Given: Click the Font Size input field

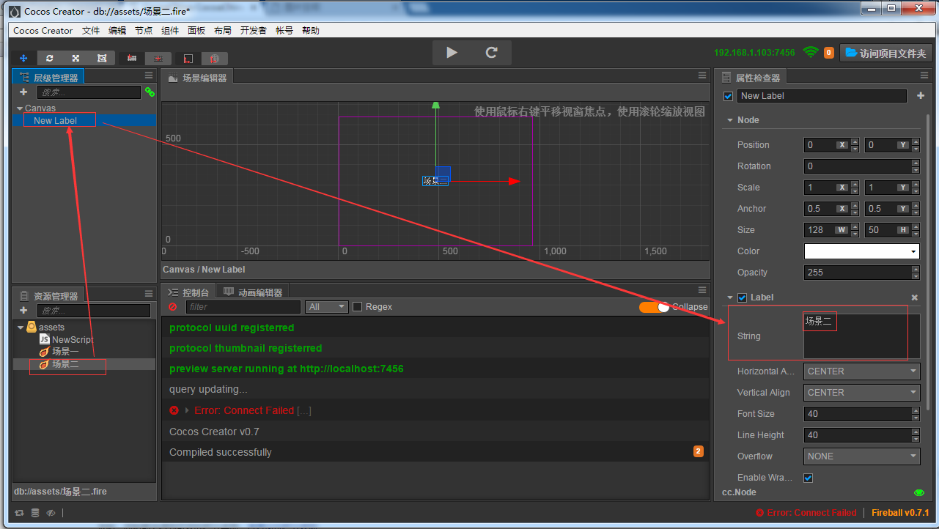Looking at the screenshot, I should (x=858, y=414).
